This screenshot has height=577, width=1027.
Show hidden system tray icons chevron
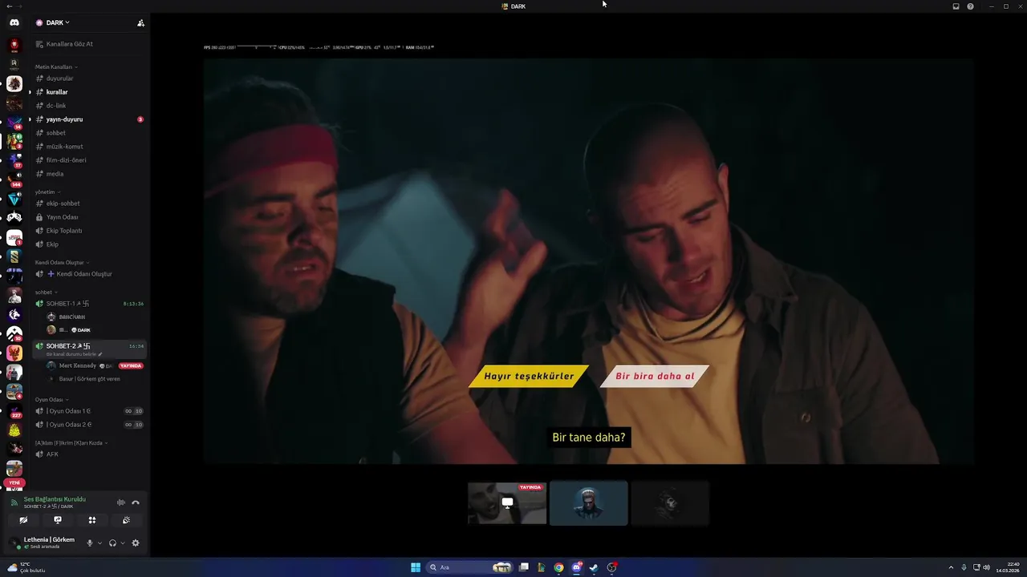click(952, 567)
